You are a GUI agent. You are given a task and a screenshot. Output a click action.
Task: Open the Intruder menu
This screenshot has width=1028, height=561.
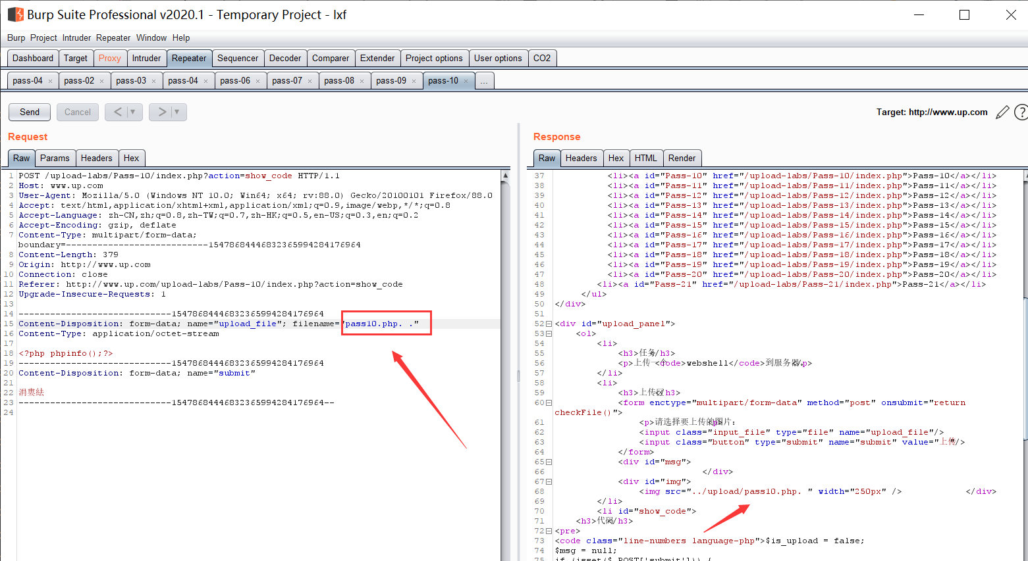point(76,37)
